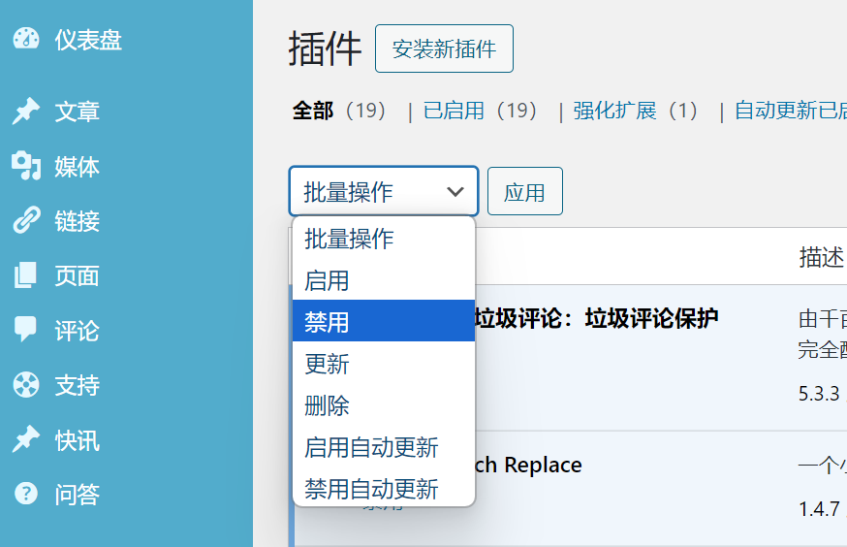Screen dimensions: 847x547
Task: Pick the 禁用自动更新 option
Action: click(x=371, y=488)
